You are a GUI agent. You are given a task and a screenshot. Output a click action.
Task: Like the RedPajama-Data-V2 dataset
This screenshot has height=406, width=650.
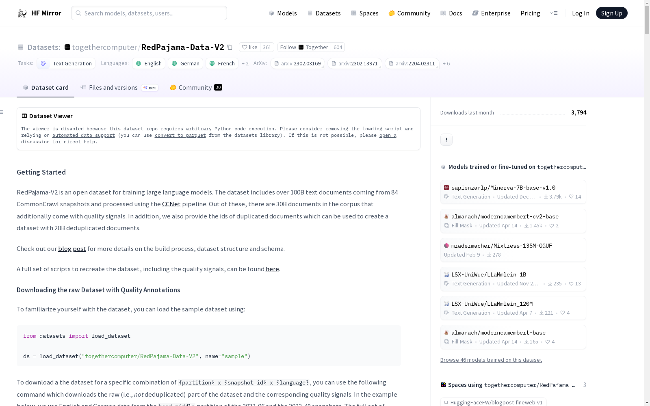click(249, 47)
